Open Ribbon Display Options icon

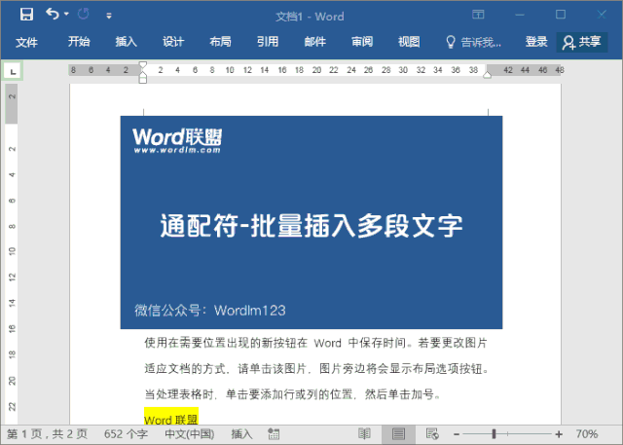click(478, 15)
